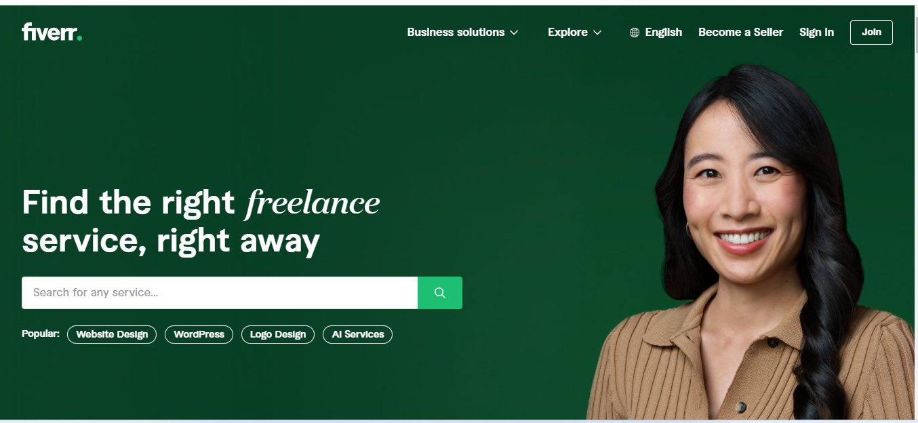Expand the Explore chevron arrow

coord(597,33)
